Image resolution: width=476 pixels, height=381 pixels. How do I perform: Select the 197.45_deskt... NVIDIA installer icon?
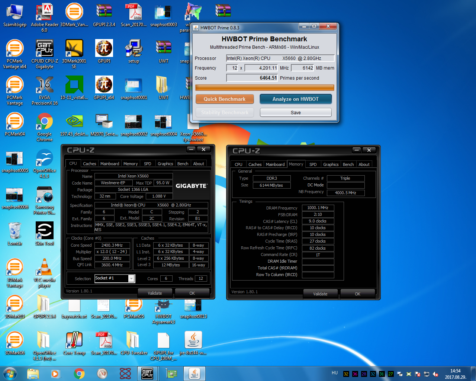[x=74, y=124]
